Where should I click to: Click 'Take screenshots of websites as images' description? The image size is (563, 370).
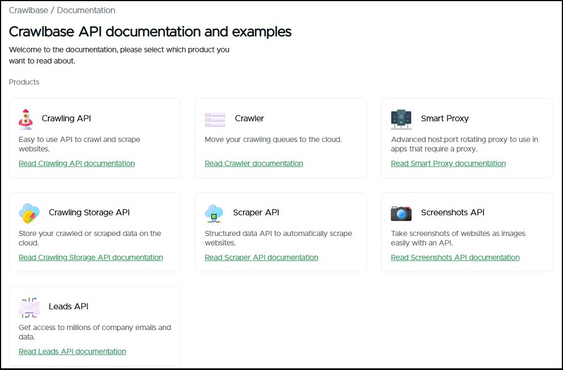pyautogui.click(x=458, y=238)
